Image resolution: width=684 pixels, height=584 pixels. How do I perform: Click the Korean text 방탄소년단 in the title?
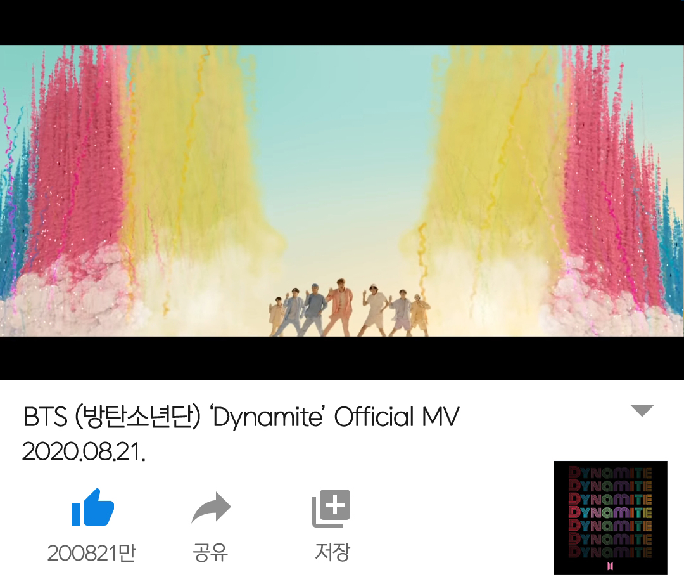137,416
